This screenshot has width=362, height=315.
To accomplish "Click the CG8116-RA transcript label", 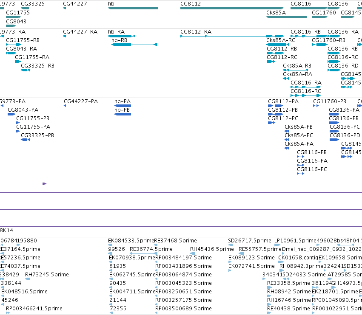I will click(x=306, y=82).
